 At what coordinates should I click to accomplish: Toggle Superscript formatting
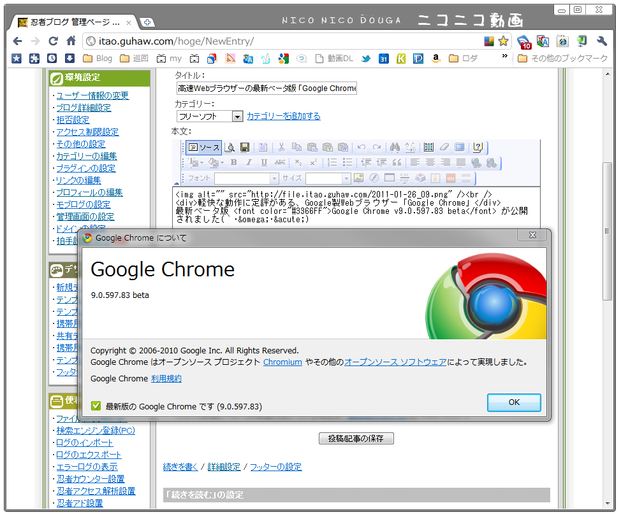point(313,162)
